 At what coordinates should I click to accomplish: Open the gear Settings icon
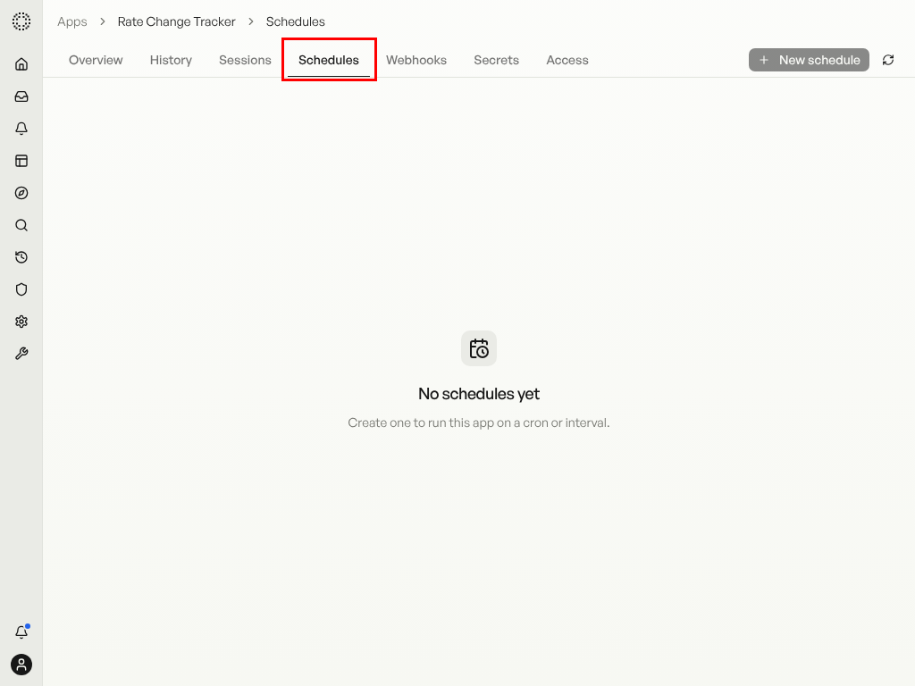(21, 322)
